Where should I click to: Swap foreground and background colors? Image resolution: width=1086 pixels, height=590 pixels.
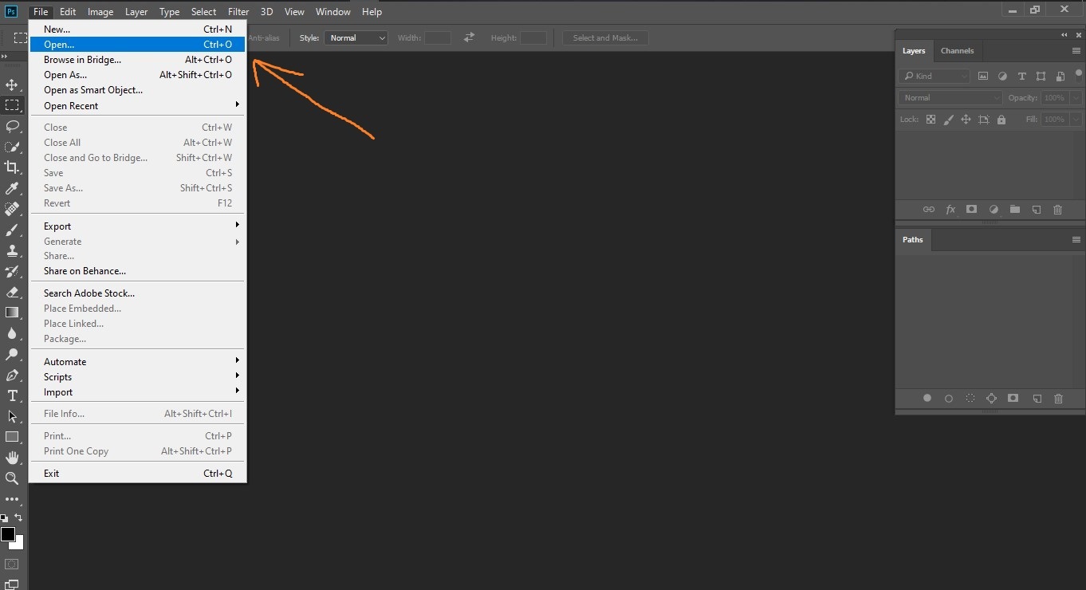click(19, 518)
